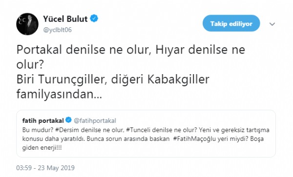
Task: Open the quoted tweet card text
Action: (x=146, y=139)
